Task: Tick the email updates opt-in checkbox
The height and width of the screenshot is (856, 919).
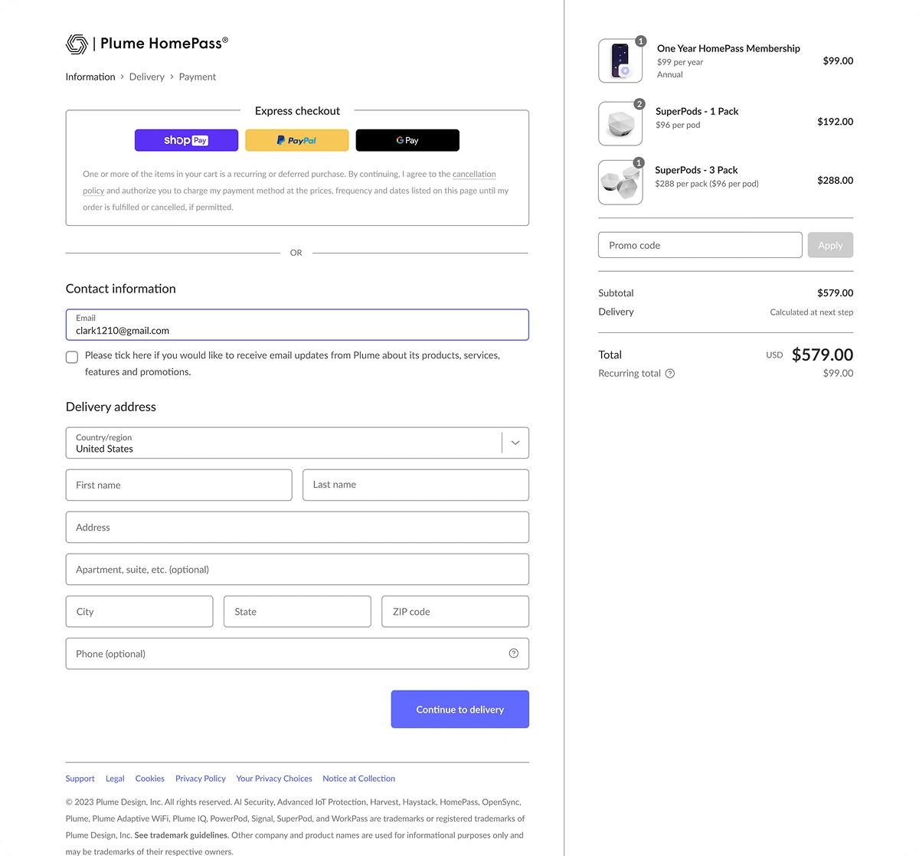Action: coord(72,357)
